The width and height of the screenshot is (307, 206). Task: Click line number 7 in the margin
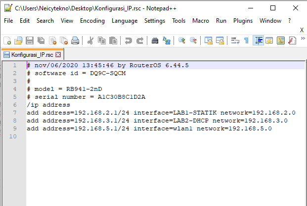click(15, 113)
